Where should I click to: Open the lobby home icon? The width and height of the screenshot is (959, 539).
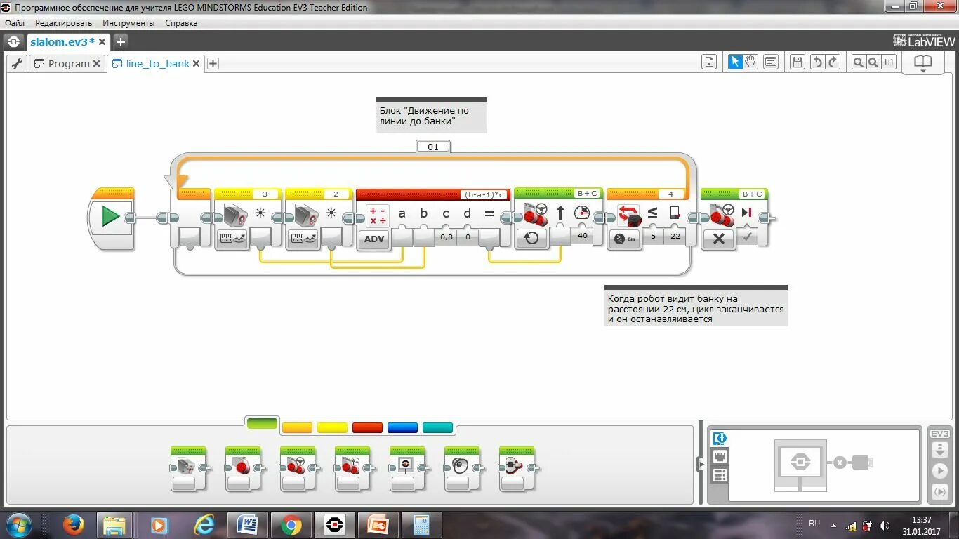[14, 41]
